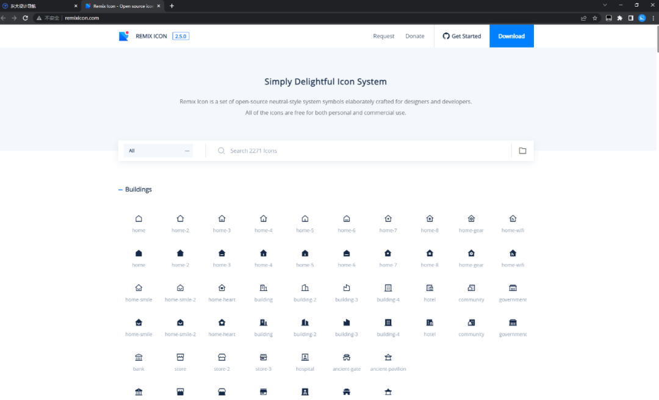The image size is (659, 400).
Task: Select the outline store-2 icon
Action: point(222,357)
